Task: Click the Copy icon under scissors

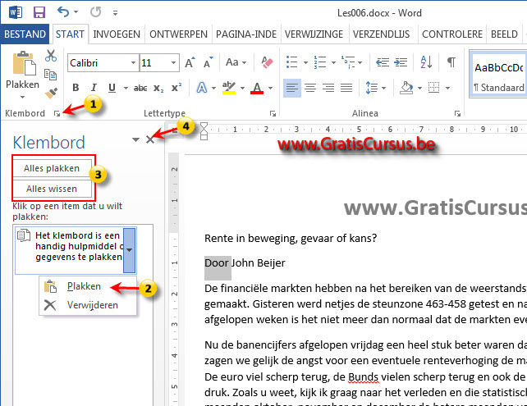Action: pyautogui.click(x=50, y=74)
